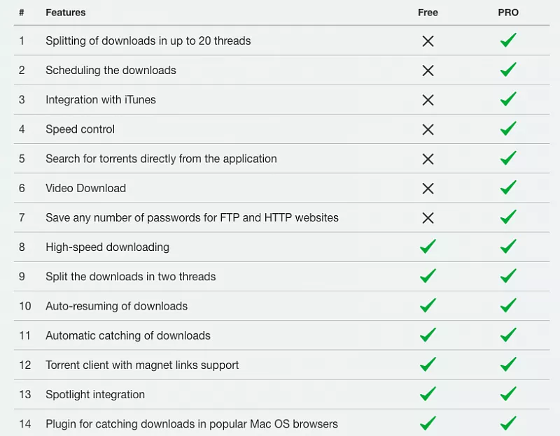The height and width of the screenshot is (436, 560).
Task: Click the Features column header
Action: (66, 13)
